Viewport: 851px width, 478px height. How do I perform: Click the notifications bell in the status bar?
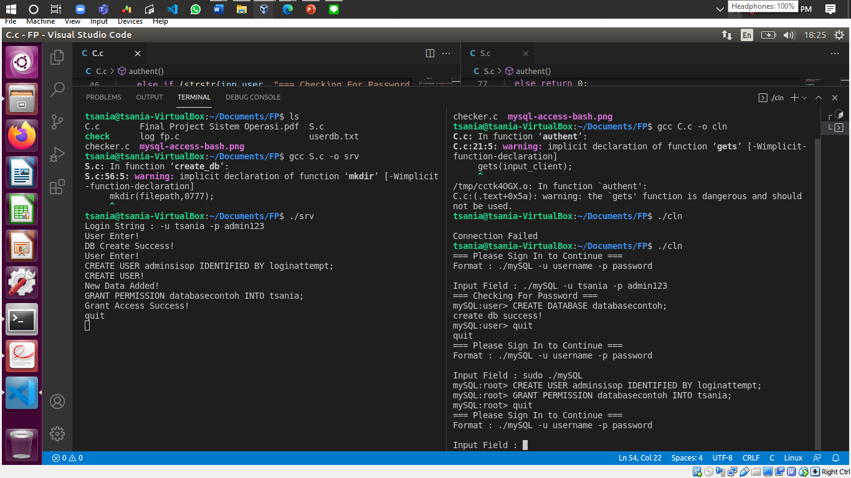tap(835, 457)
